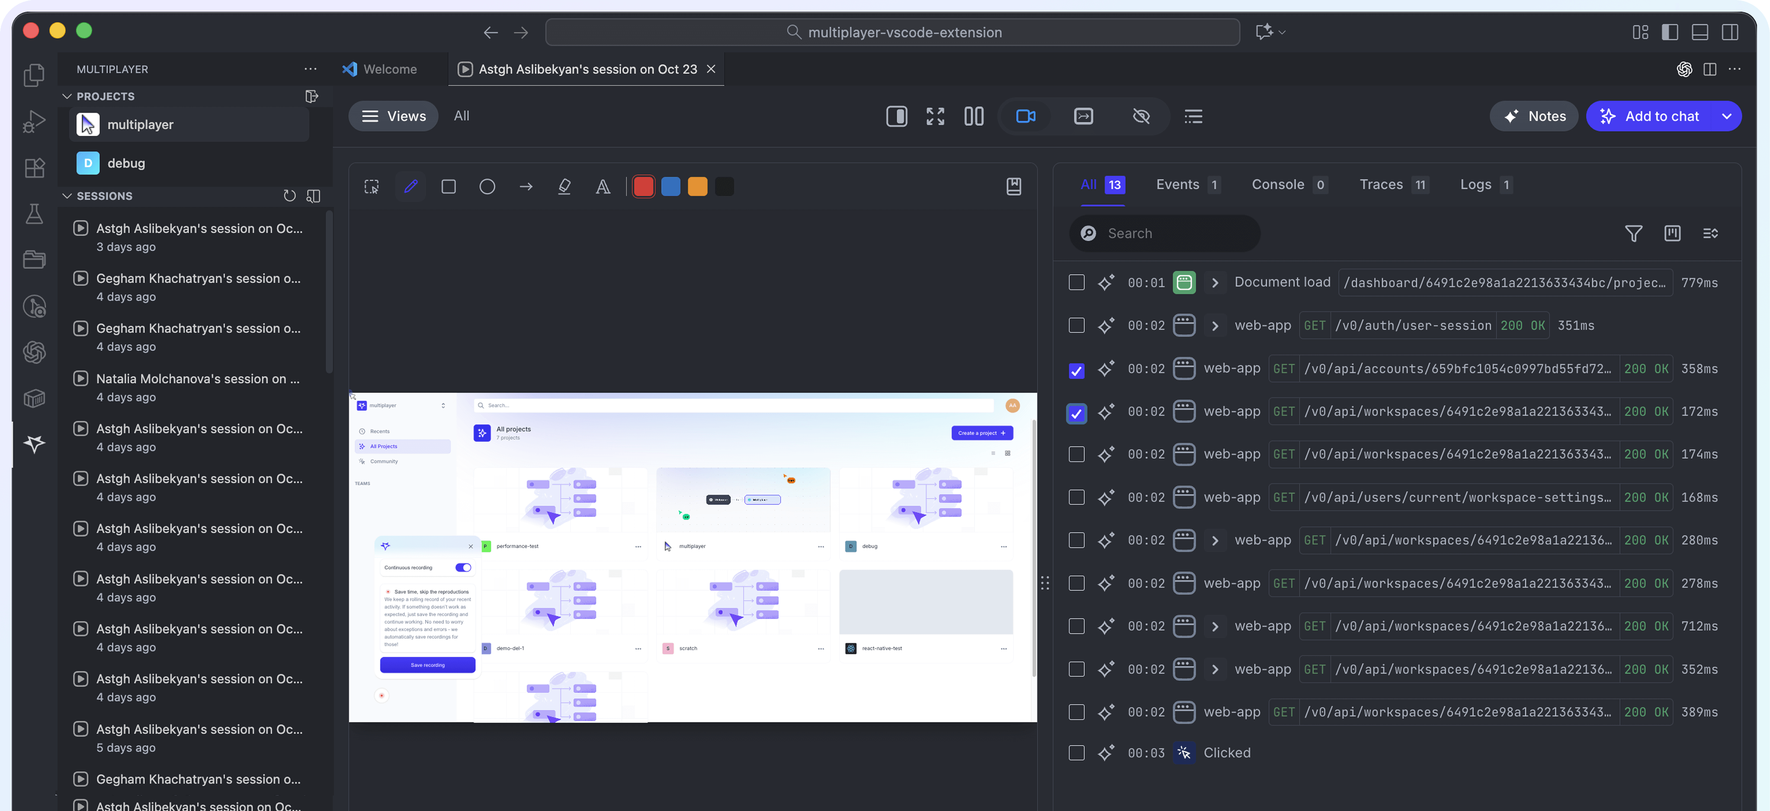Enter fullscreen video view
Screen dimensions: 1770x811
[x=934, y=116]
